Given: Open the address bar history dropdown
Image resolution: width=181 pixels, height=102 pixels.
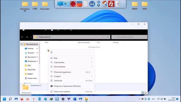Looking at the screenshot, I should click(x=104, y=37).
